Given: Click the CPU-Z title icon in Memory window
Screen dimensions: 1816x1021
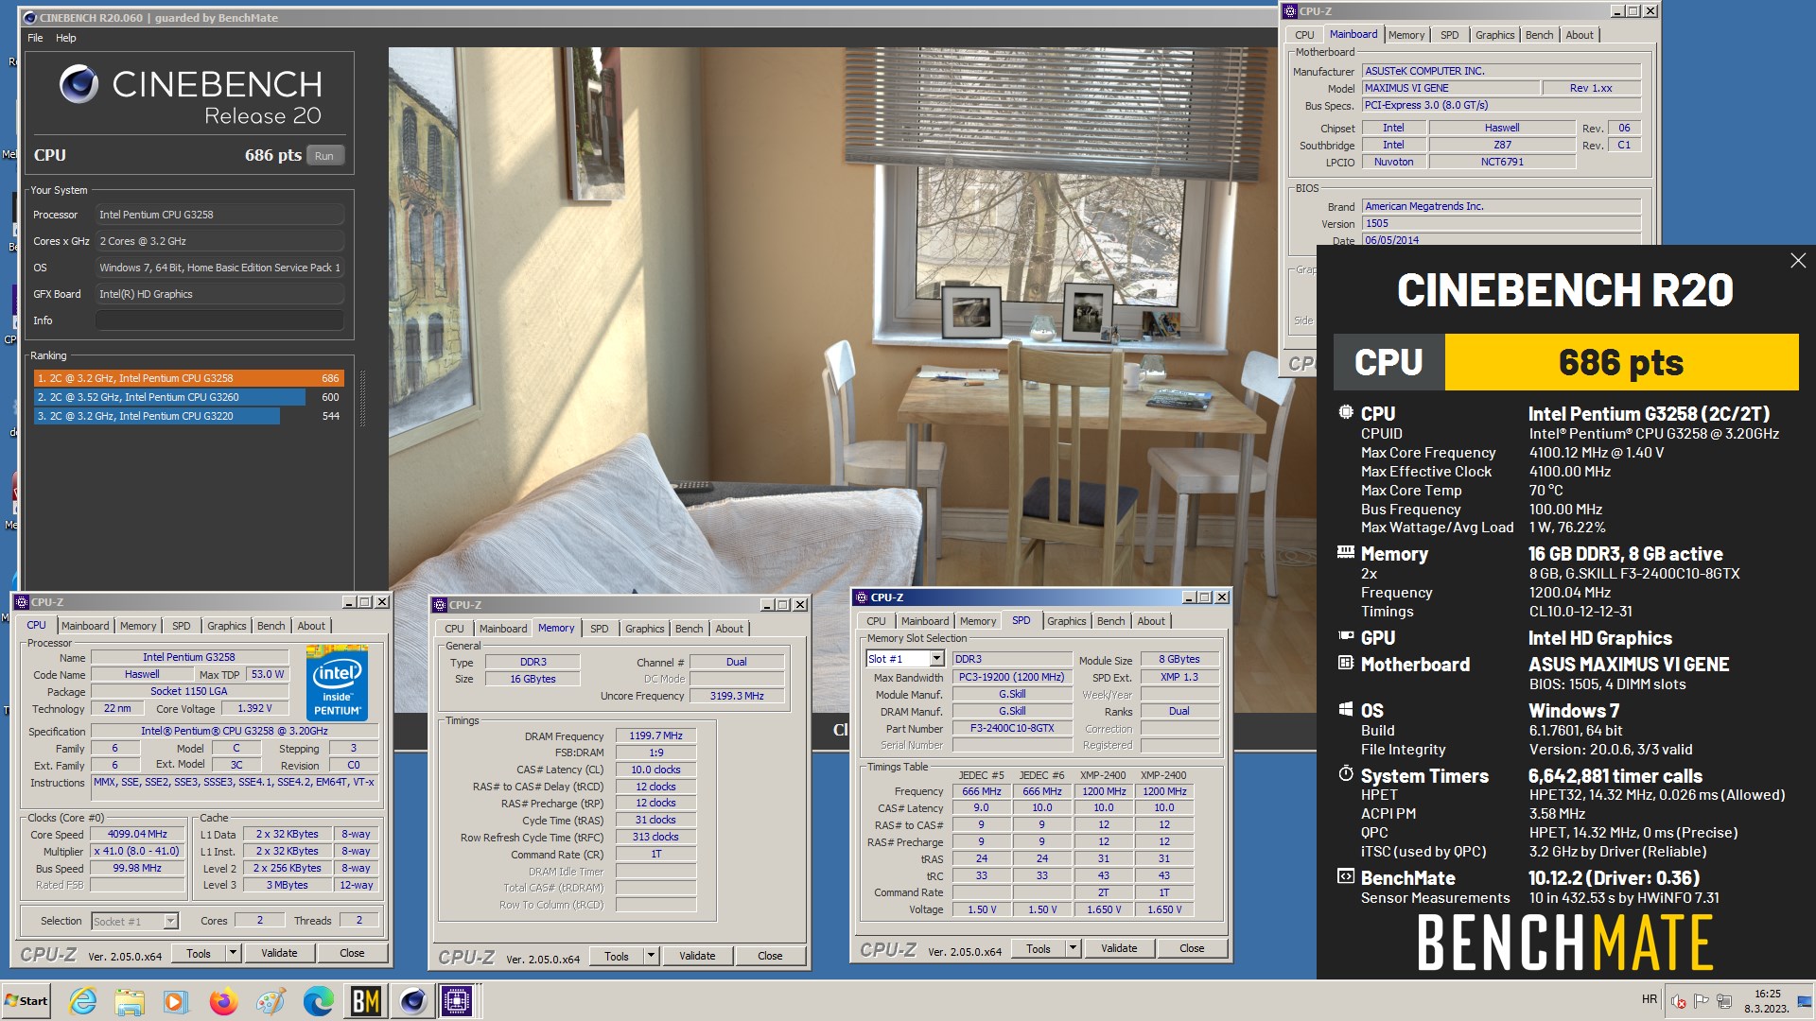Looking at the screenshot, I should (x=440, y=605).
